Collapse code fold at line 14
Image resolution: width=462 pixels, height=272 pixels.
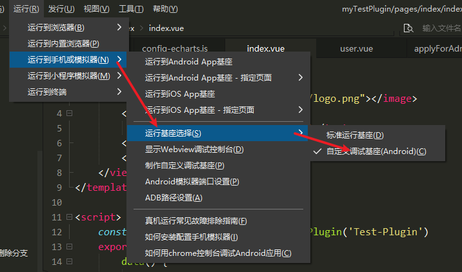click(69, 262)
